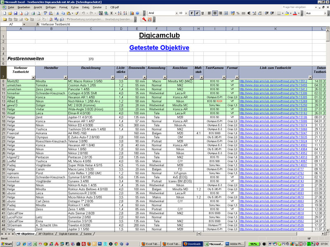Open the Hersteller column filter dropdown
The image size is (330, 247).
64,77
